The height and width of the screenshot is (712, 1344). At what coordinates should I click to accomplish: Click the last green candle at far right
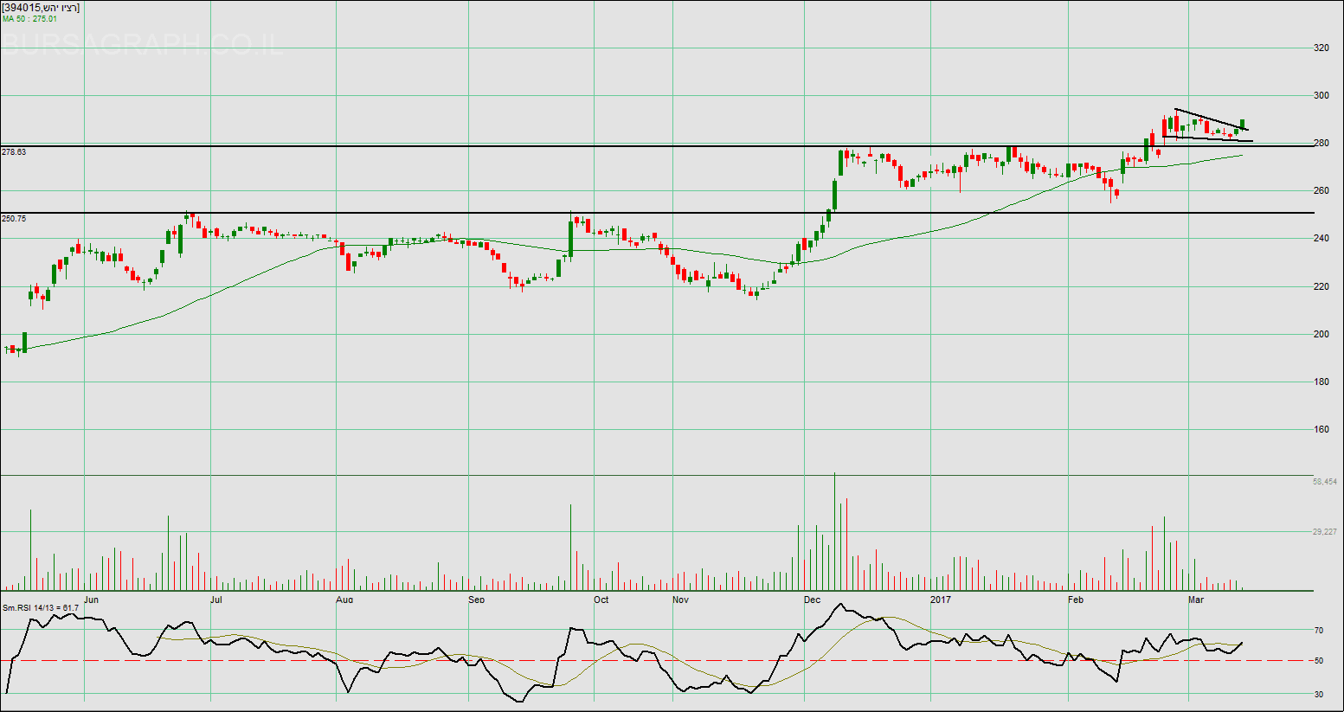[1243, 125]
